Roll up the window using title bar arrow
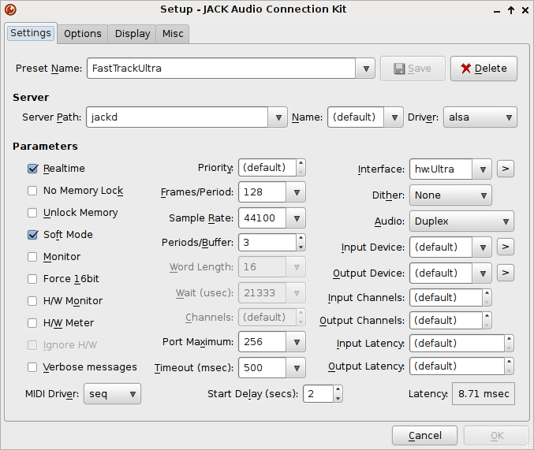 click(x=511, y=9)
